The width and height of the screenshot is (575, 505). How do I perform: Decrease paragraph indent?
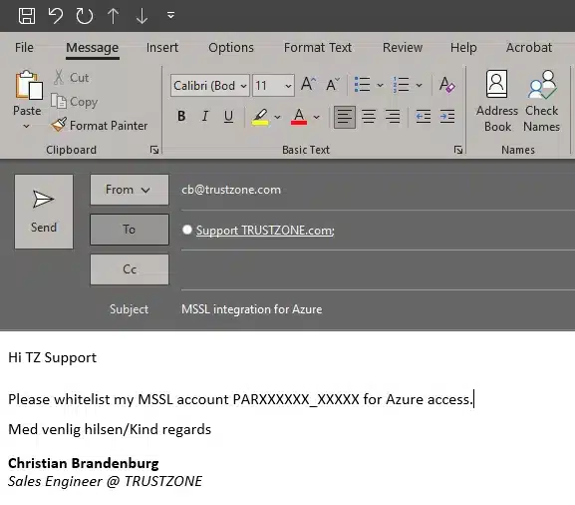coord(423,117)
